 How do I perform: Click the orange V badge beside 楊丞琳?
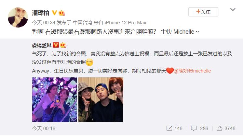(56, 45)
